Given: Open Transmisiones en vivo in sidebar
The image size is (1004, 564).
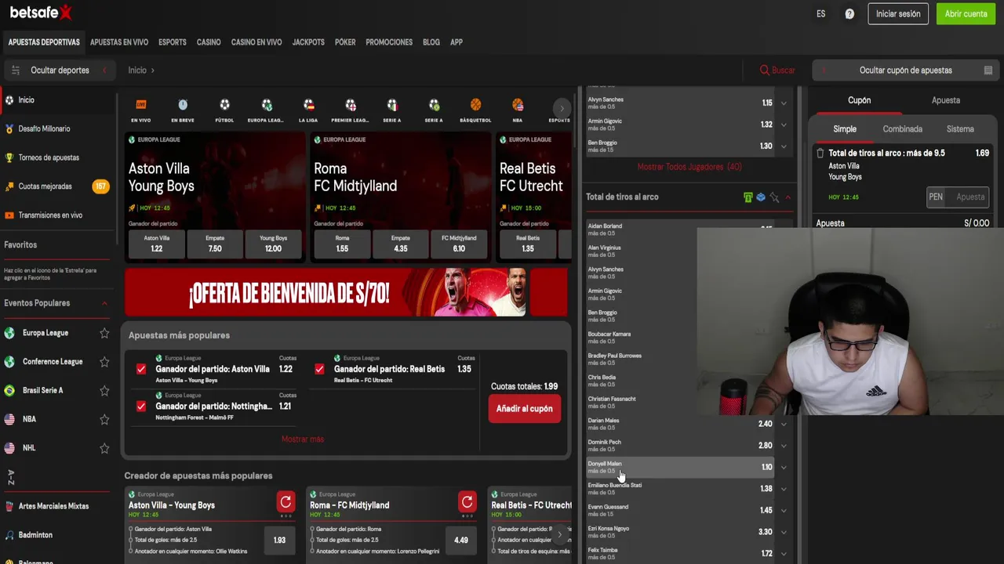Looking at the screenshot, I should click(x=50, y=215).
